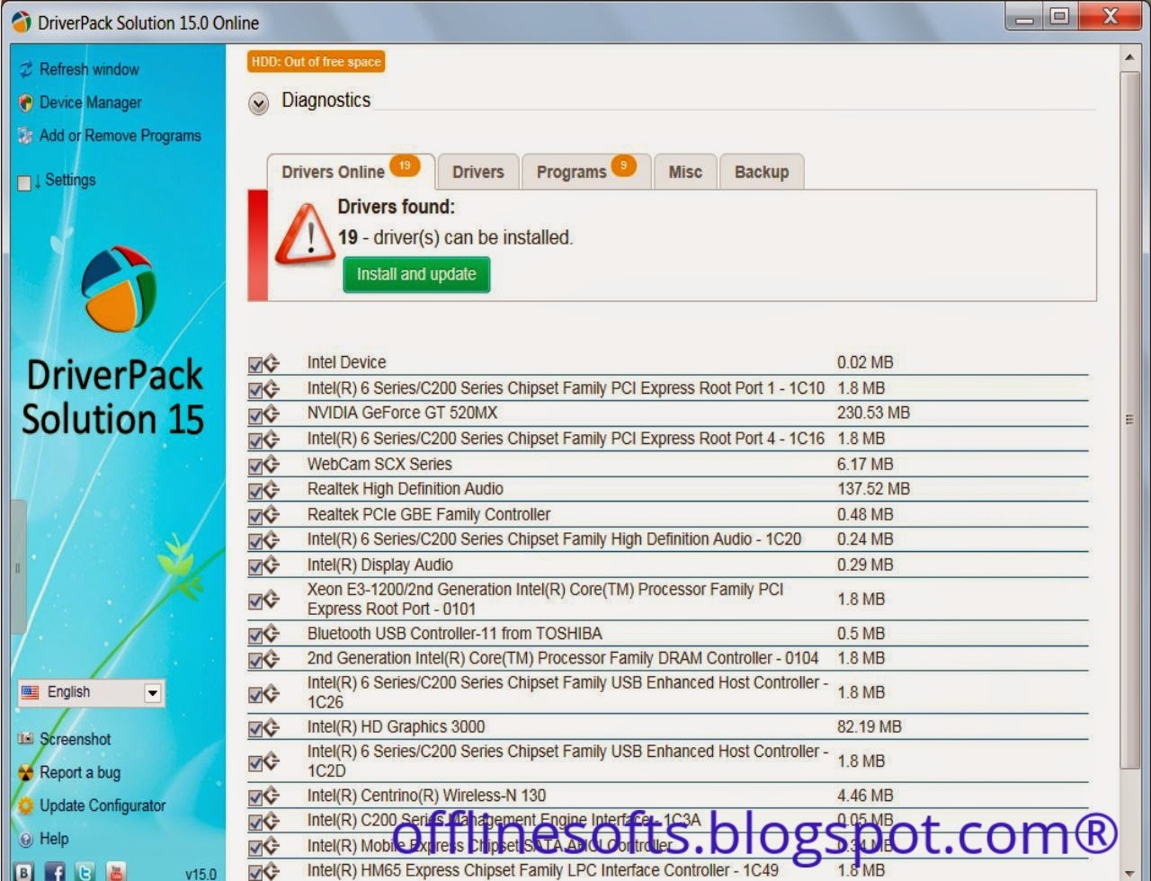Click the Help question mark icon
Image resolution: width=1151 pixels, height=881 pixels.
point(25,839)
